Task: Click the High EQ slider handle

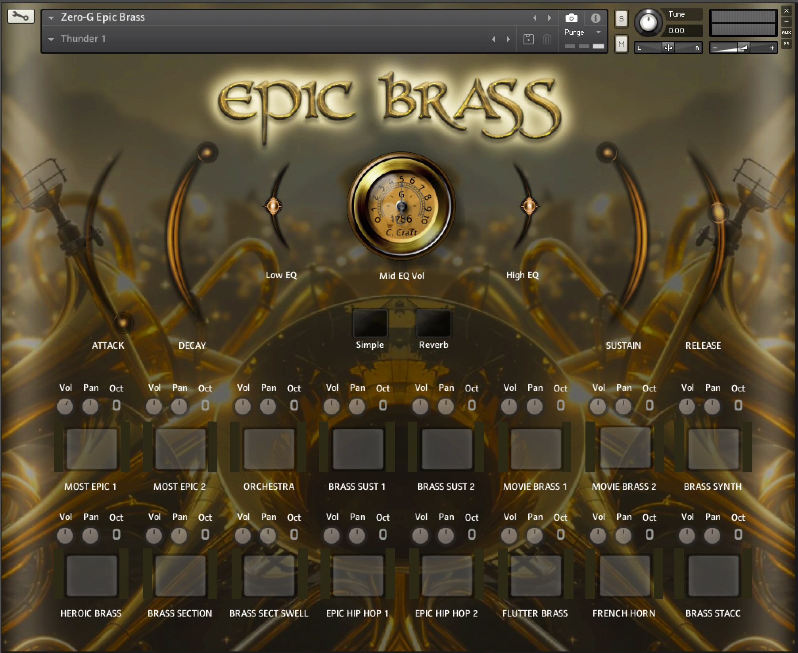Action: [529, 206]
